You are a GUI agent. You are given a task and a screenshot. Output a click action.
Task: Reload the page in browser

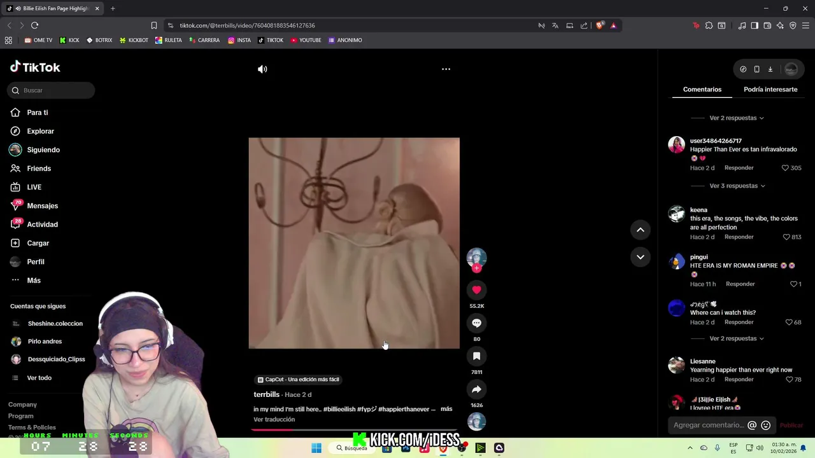(x=34, y=25)
